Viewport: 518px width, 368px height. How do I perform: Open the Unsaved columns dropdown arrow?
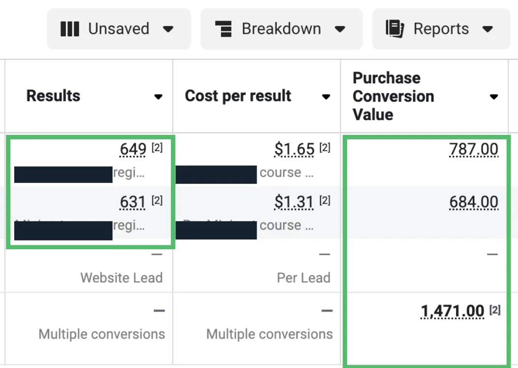click(168, 29)
